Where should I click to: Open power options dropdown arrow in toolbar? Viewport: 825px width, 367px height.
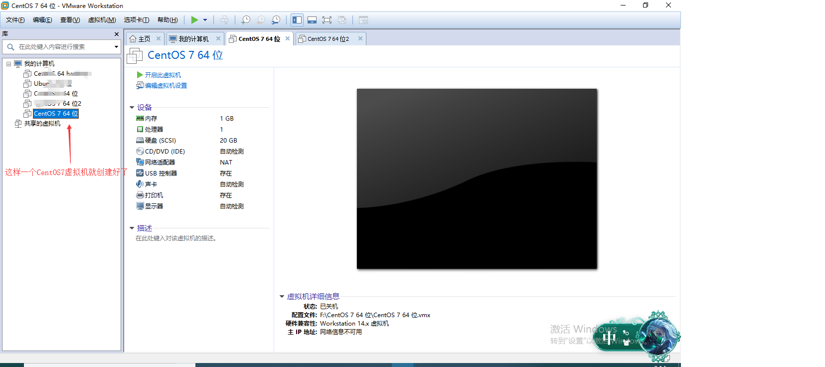(205, 20)
